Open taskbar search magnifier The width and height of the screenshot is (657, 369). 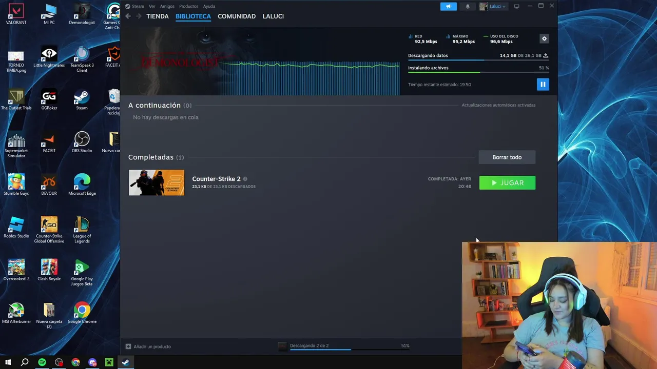[x=25, y=362]
